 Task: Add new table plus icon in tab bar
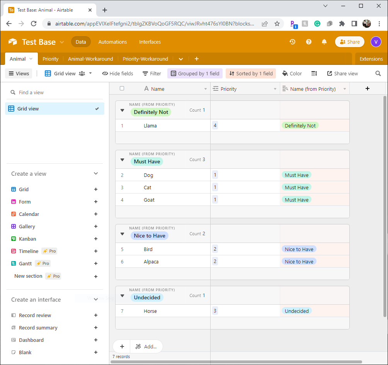196,59
